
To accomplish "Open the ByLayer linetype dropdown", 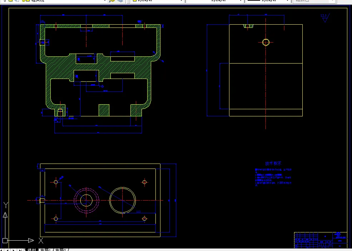I will (215, 1).
